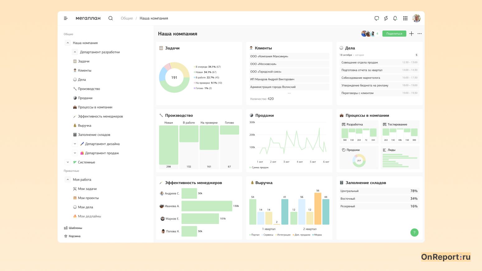Open the shared members avatars group
The height and width of the screenshot is (271, 482).
(370, 34)
